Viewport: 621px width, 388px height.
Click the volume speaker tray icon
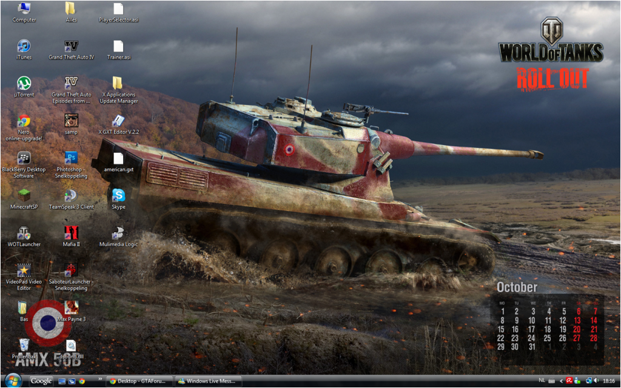click(597, 381)
